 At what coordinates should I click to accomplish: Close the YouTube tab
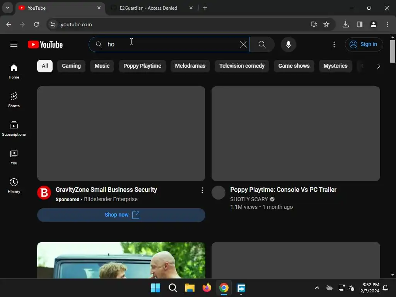(99, 8)
